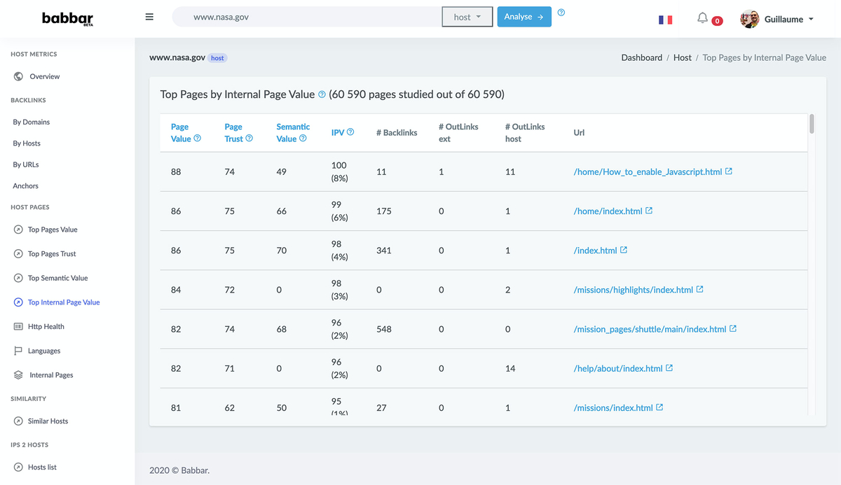This screenshot has width=841, height=485.
Task: Expand the host type dropdown
Action: [467, 17]
